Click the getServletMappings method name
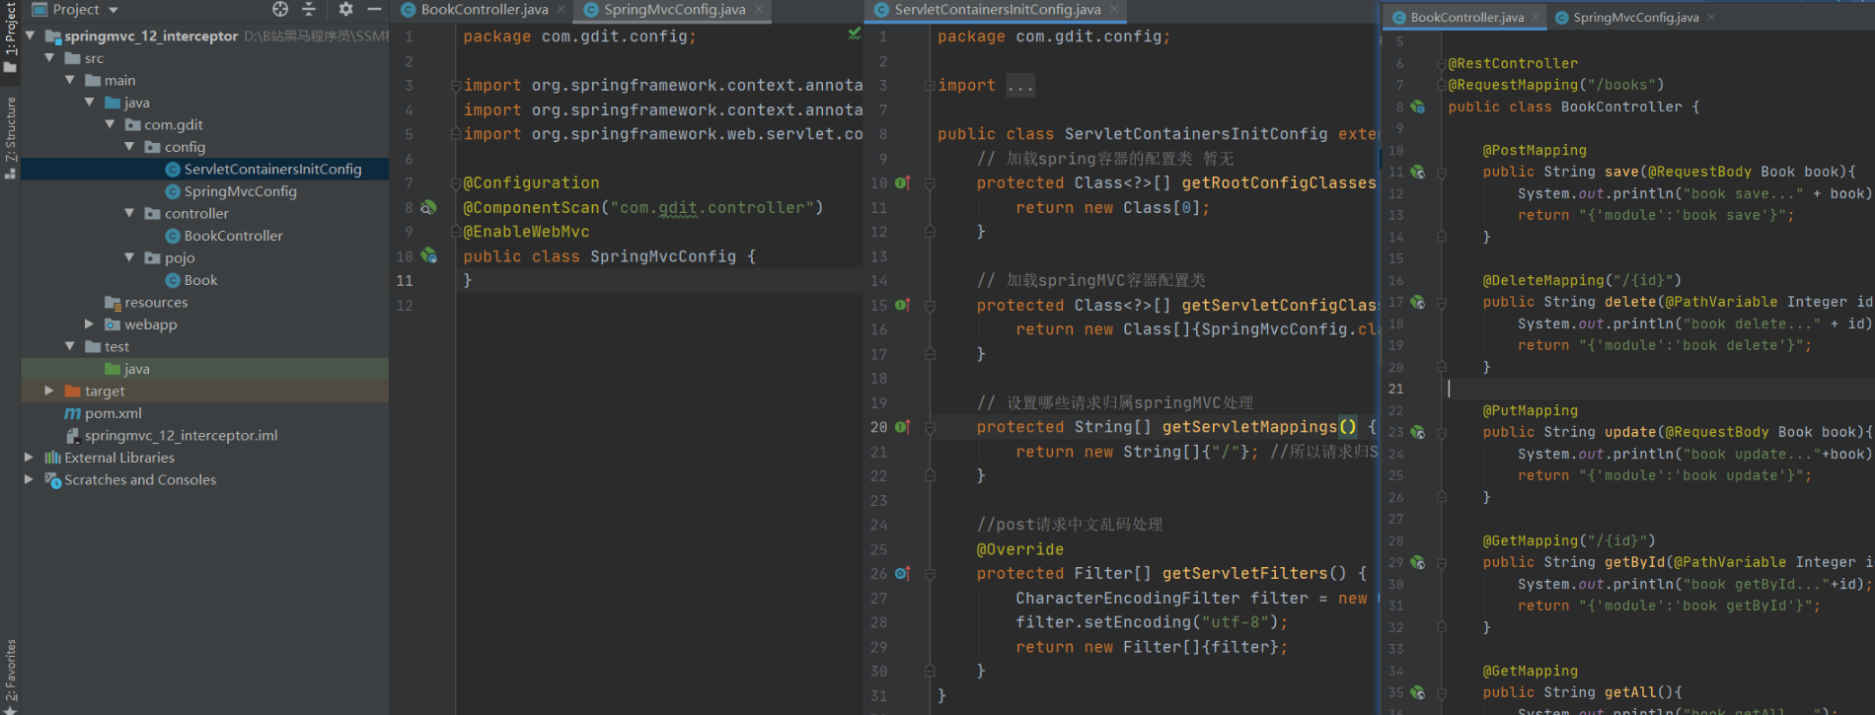The image size is (1875, 715). [x=1249, y=427]
